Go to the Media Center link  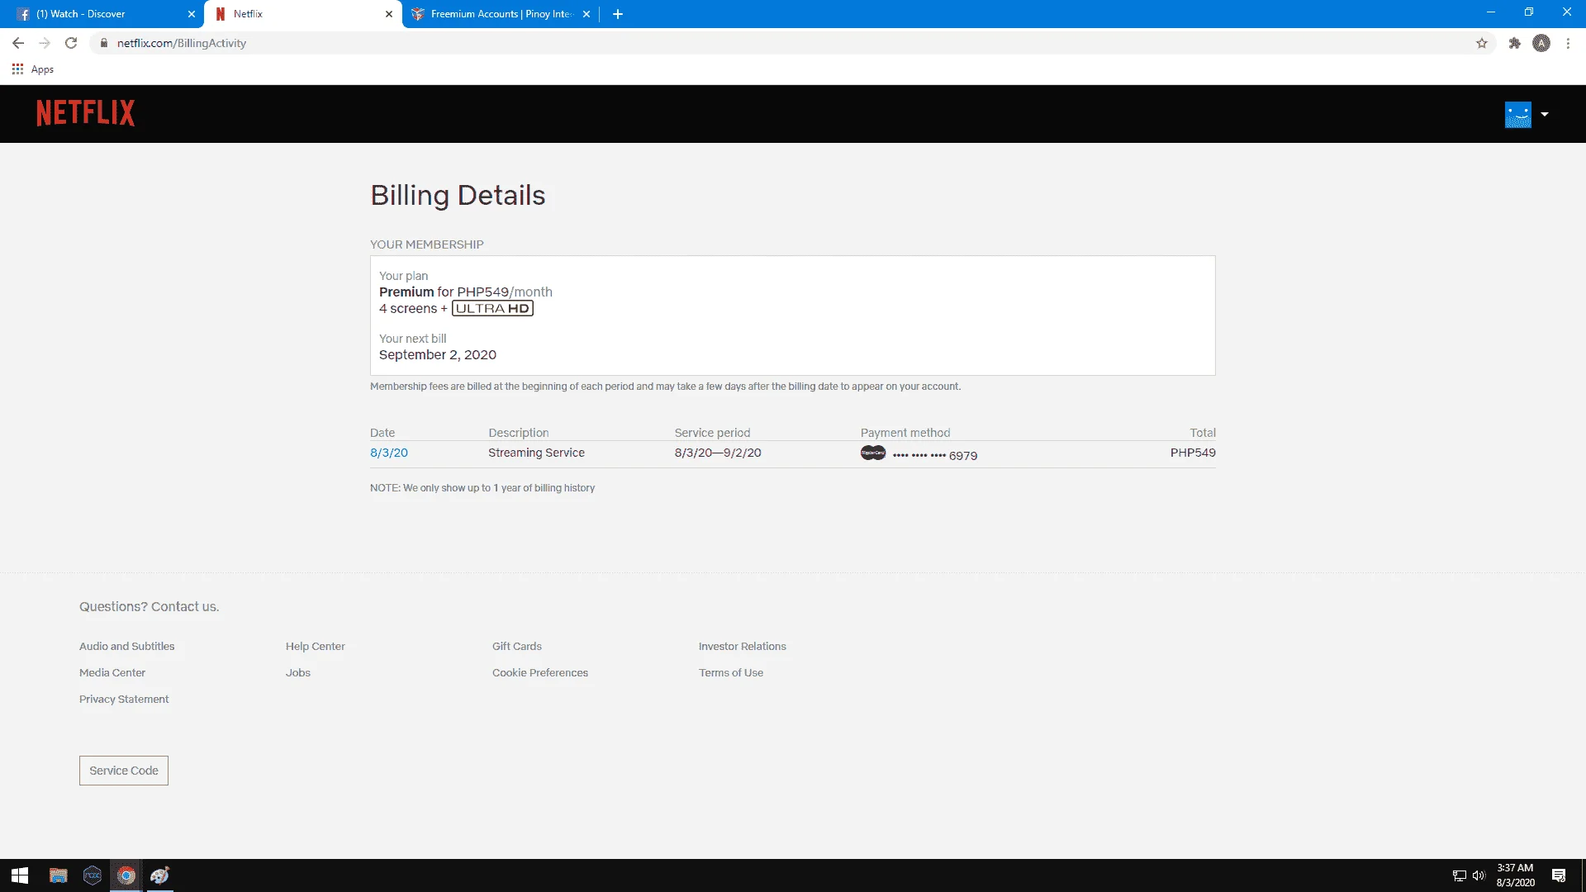coord(112,673)
